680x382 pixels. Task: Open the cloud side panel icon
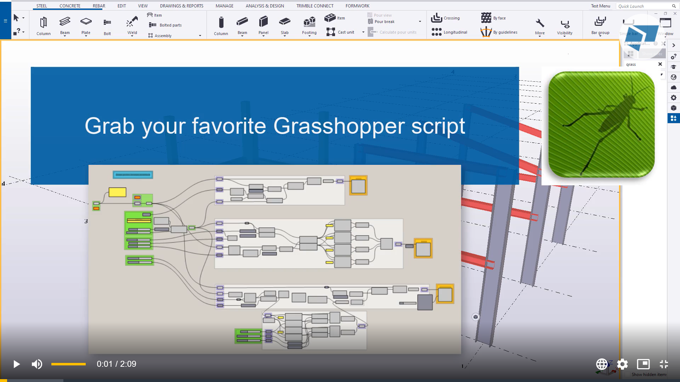point(674,87)
